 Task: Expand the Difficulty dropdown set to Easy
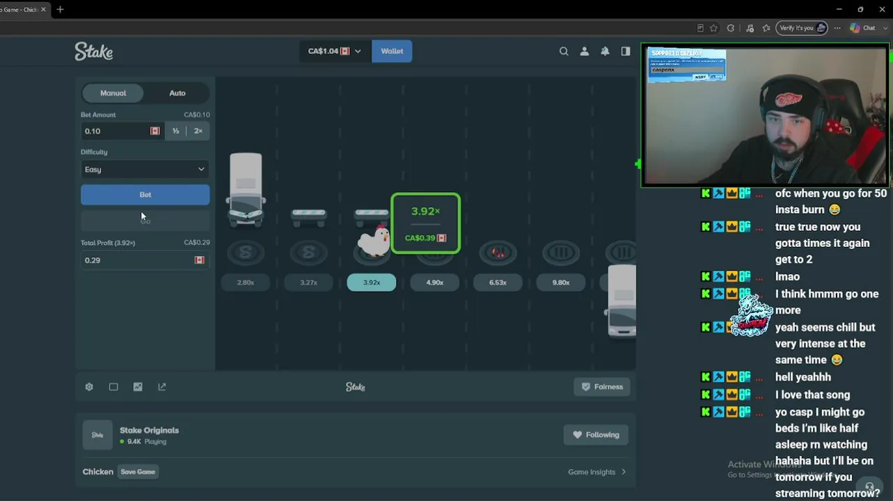(x=145, y=169)
